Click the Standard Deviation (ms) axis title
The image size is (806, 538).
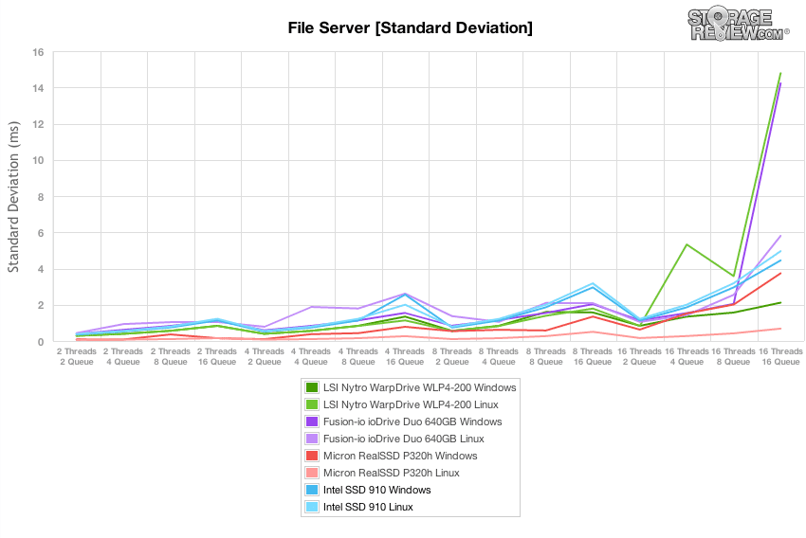[13, 197]
